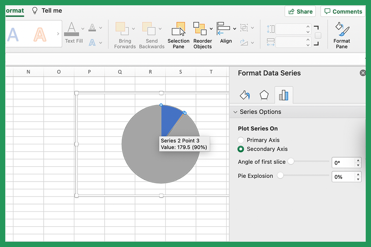Select the Series Options chart icon
The image size is (371, 247).
(x=283, y=95)
